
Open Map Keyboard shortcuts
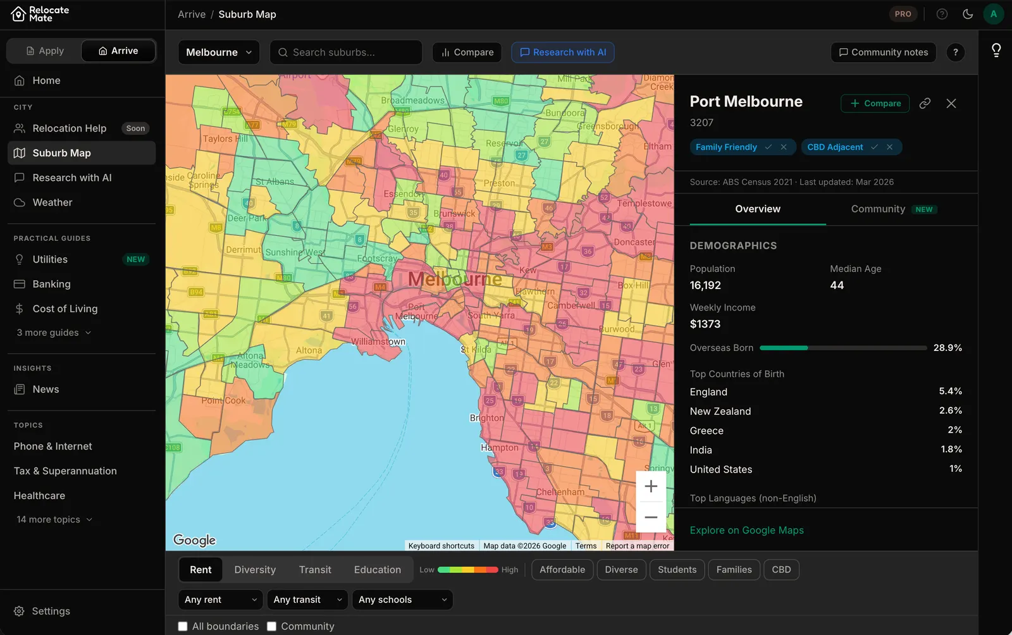[441, 546]
